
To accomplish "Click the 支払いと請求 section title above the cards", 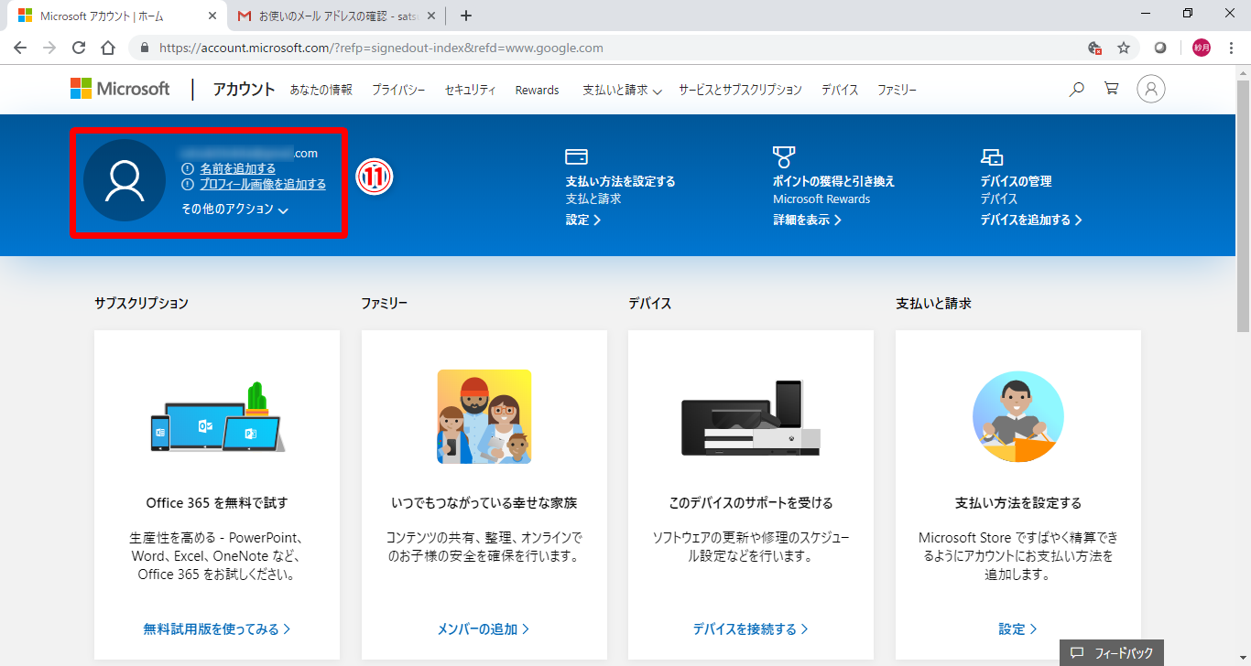I will click(x=933, y=303).
